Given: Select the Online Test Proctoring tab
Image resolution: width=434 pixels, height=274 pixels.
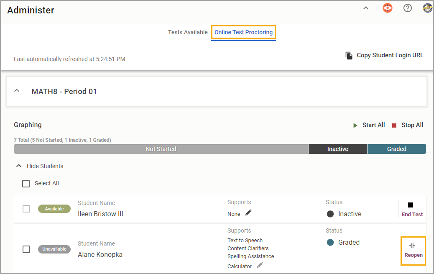Looking at the screenshot, I should tap(243, 32).
